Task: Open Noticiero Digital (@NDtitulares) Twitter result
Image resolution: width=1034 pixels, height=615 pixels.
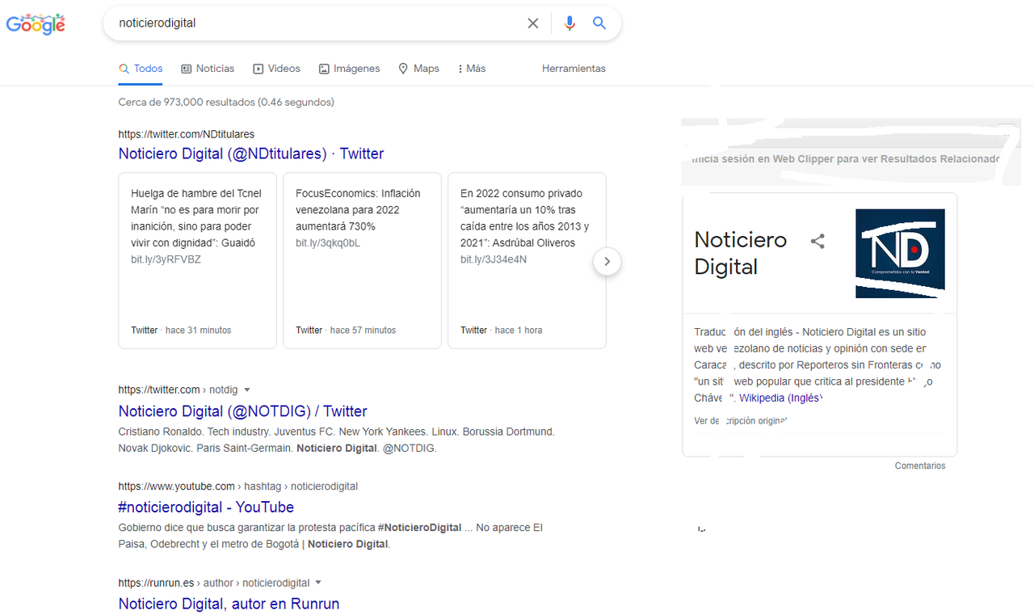Action: pyautogui.click(x=251, y=154)
